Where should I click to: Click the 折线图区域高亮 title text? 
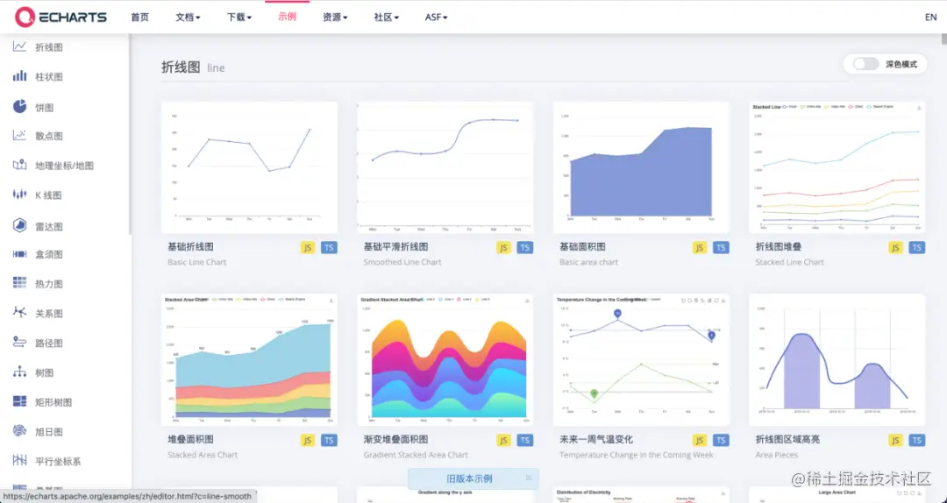(x=787, y=440)
